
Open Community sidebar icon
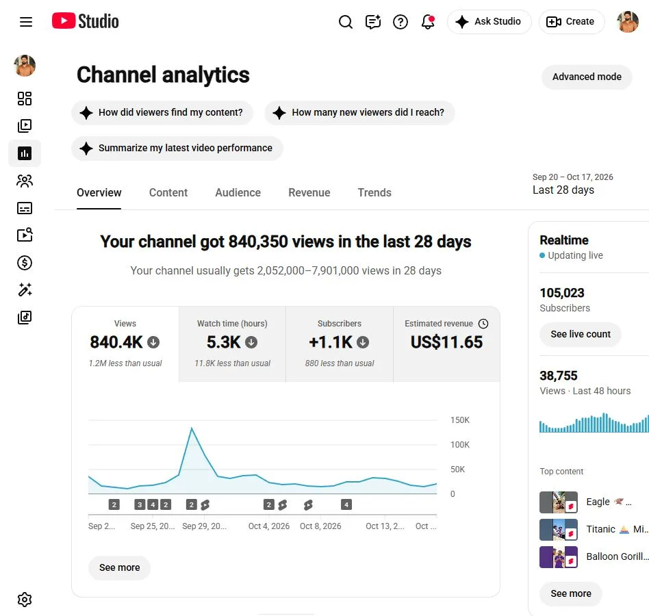(x=25, y=181)
